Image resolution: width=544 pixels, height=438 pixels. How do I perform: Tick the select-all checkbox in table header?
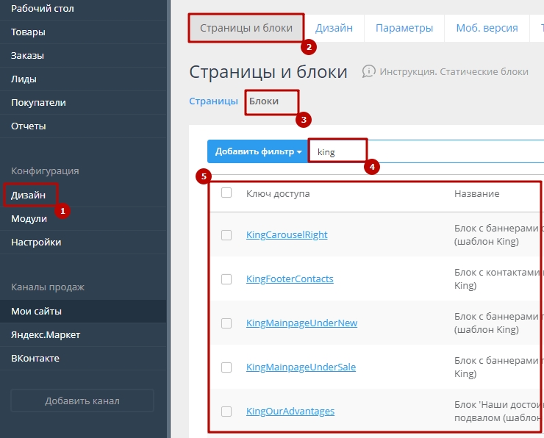[x=226, y=193]
